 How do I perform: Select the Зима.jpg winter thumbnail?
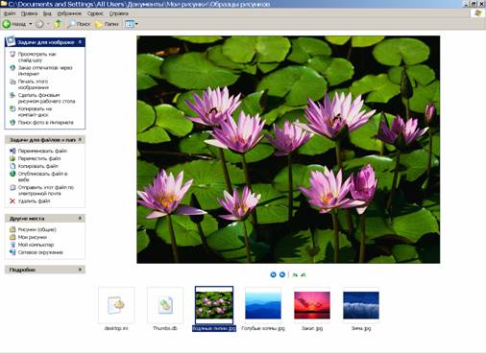tap(361, 305)
